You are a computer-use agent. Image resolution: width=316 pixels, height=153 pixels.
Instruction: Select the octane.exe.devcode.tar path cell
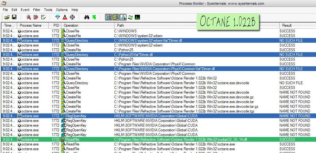[184, 102]
